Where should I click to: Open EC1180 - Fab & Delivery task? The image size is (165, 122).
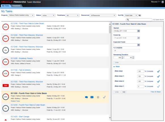[x=21, y=70]
